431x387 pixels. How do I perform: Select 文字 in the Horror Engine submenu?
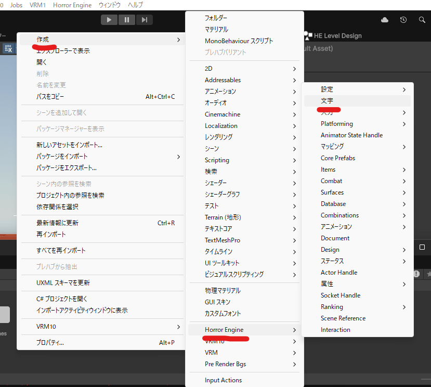357,101
